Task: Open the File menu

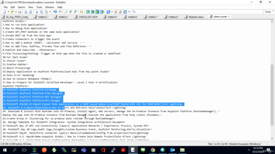Action: (x=6, y=7)
